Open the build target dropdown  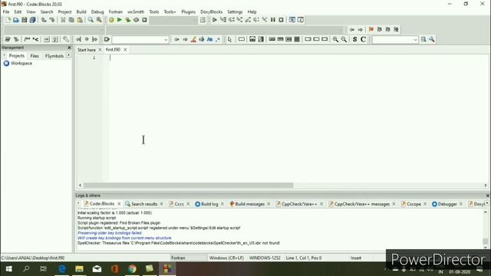point(173,20)
